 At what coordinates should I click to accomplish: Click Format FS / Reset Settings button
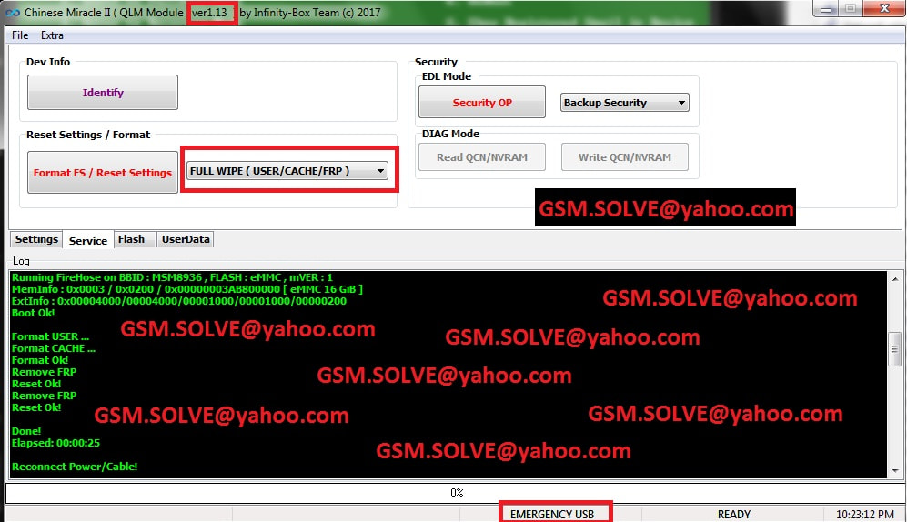[103, 173]
